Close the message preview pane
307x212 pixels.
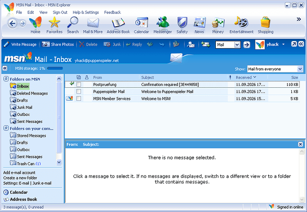click(300, 144)
